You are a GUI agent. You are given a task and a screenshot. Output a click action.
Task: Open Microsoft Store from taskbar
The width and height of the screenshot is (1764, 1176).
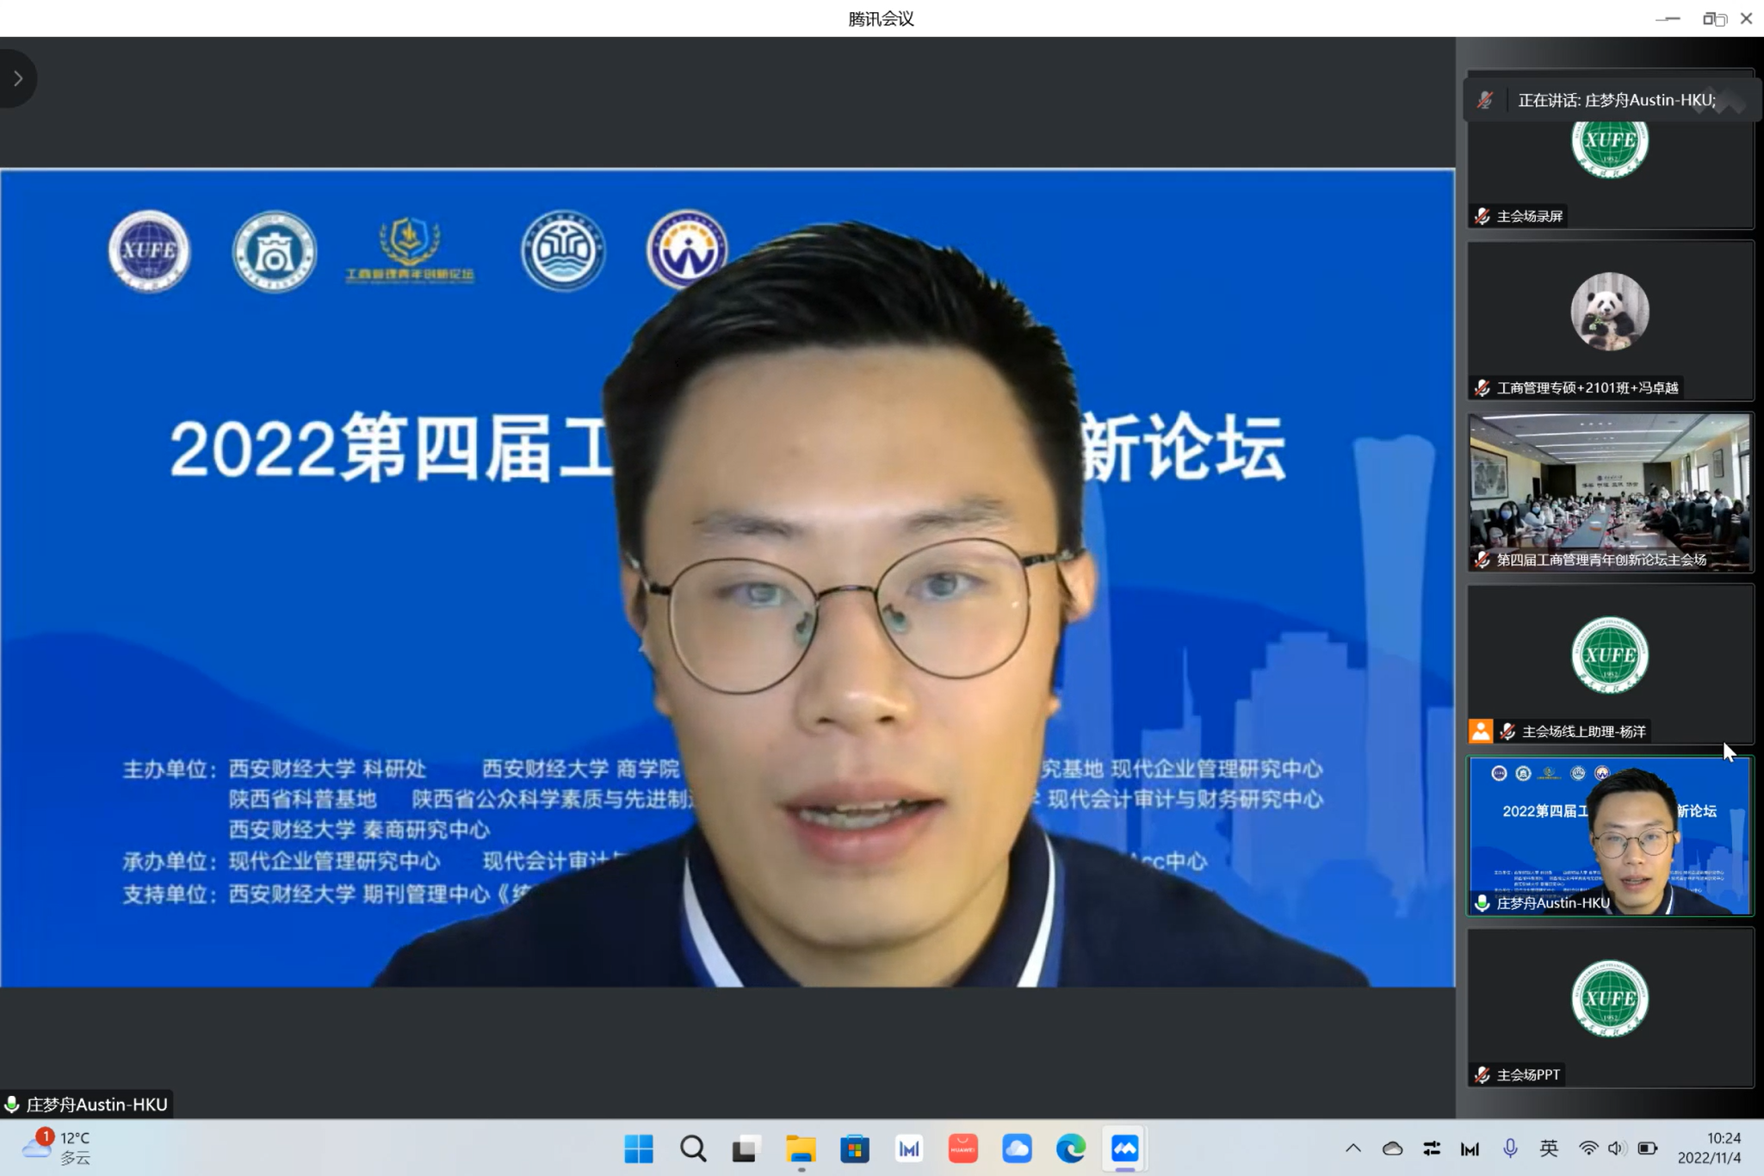855,1148
